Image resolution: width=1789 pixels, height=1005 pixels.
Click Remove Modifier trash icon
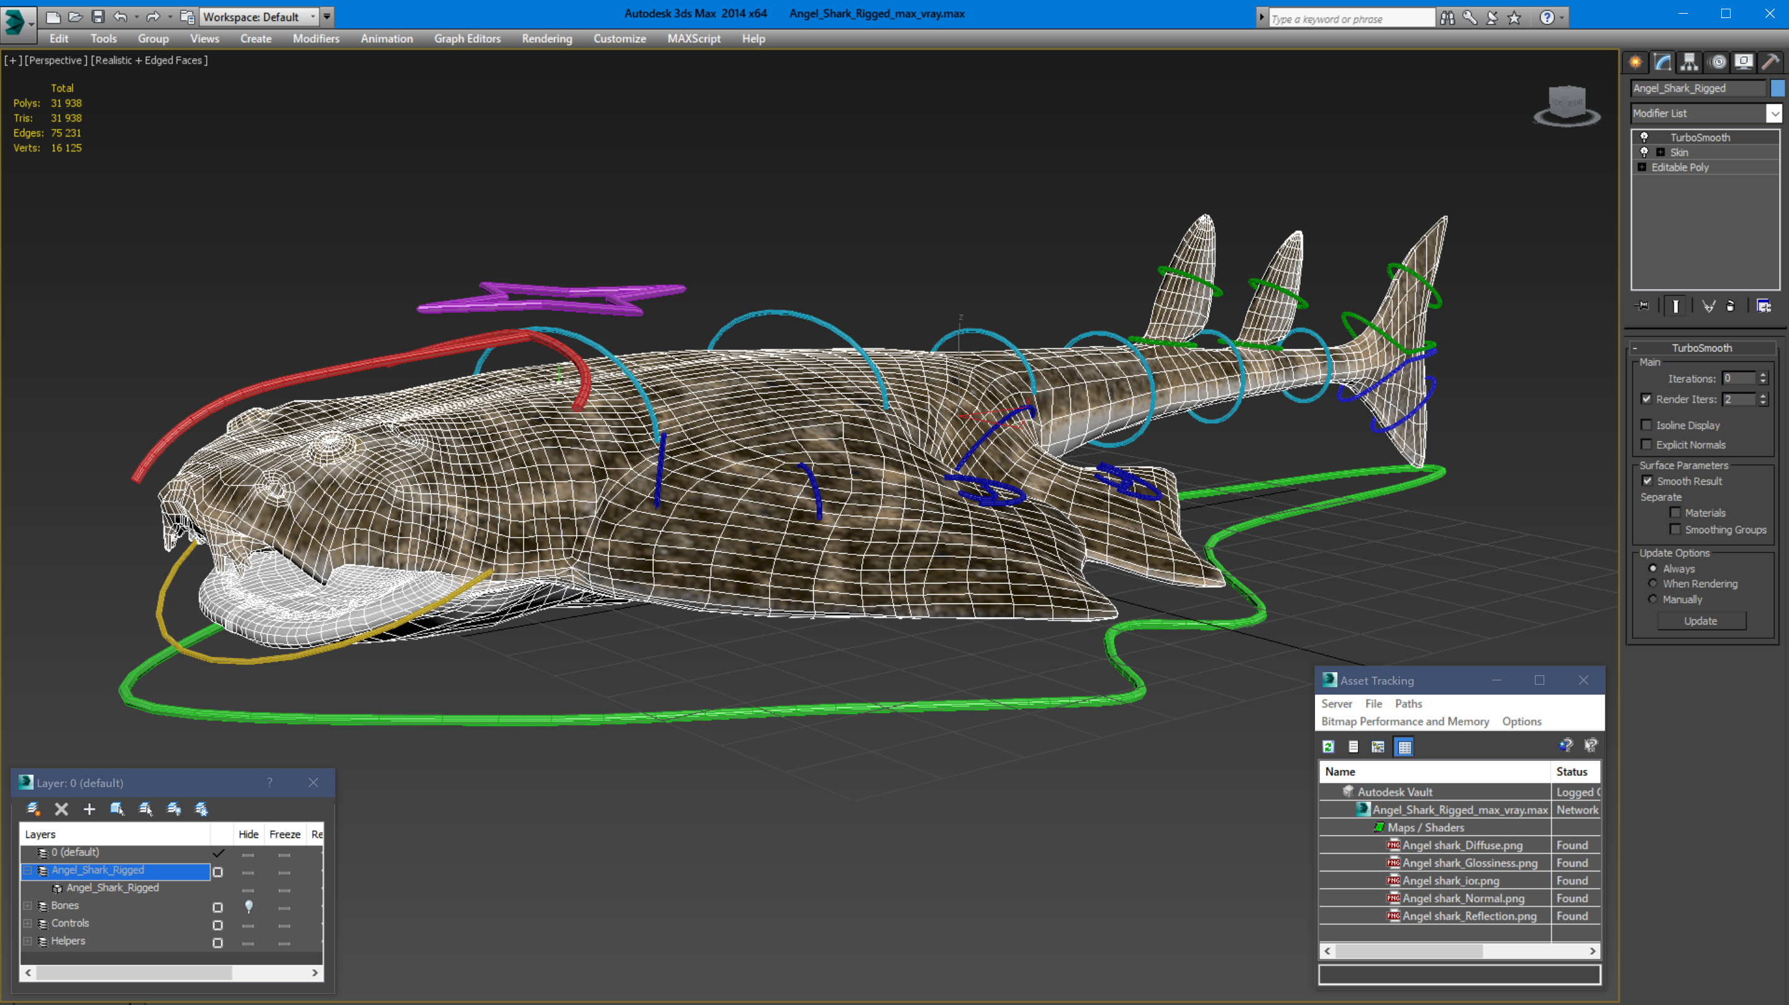[1731, 306]
